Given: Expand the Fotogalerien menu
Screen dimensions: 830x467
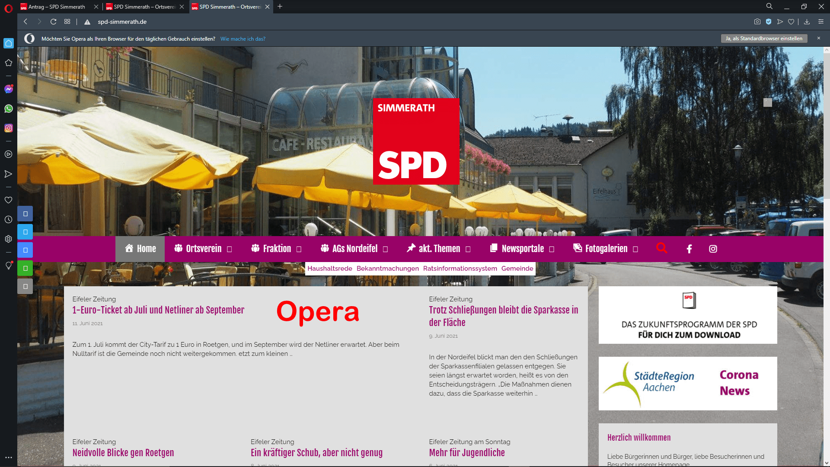Looking at the screenshot, I should point(606,249).
